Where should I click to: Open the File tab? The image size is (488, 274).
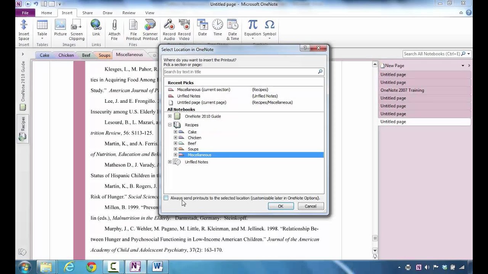click(25, 13)
